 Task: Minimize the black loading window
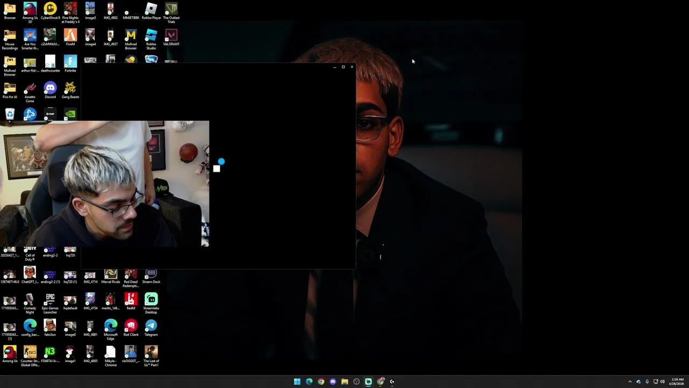coord(334,67)
